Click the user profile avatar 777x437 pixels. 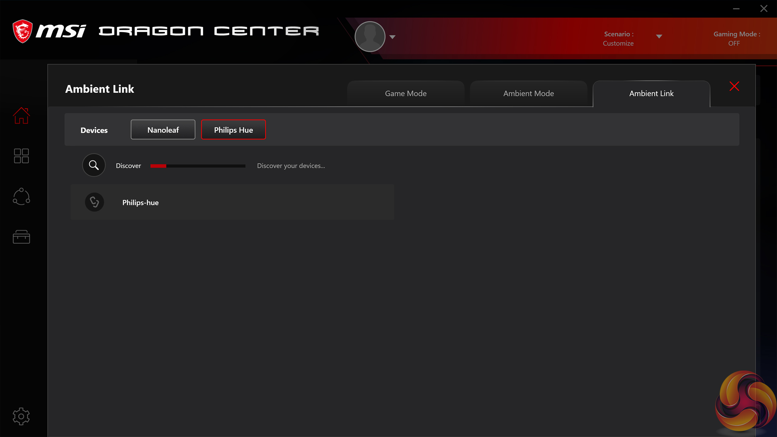[x=370, y=36]
